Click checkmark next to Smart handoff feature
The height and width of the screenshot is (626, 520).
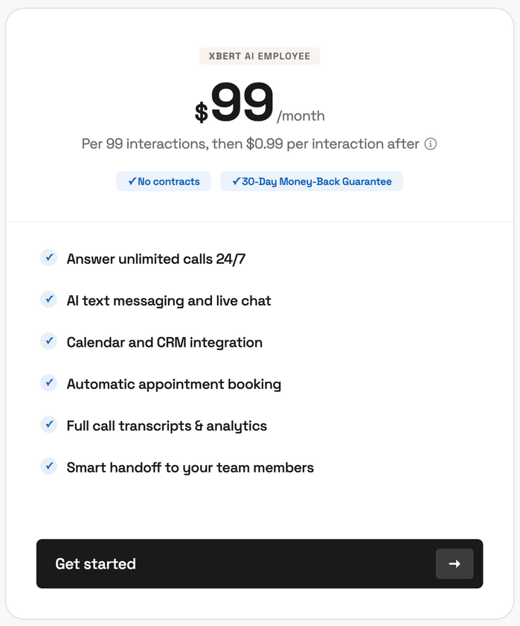click(48, 467)
